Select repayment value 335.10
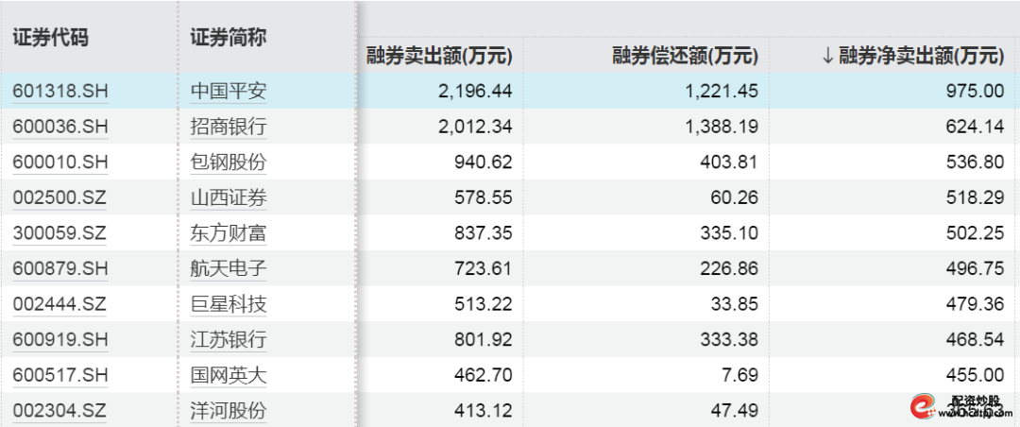This screenshot has width=1020, height=427. click(729, 233)
